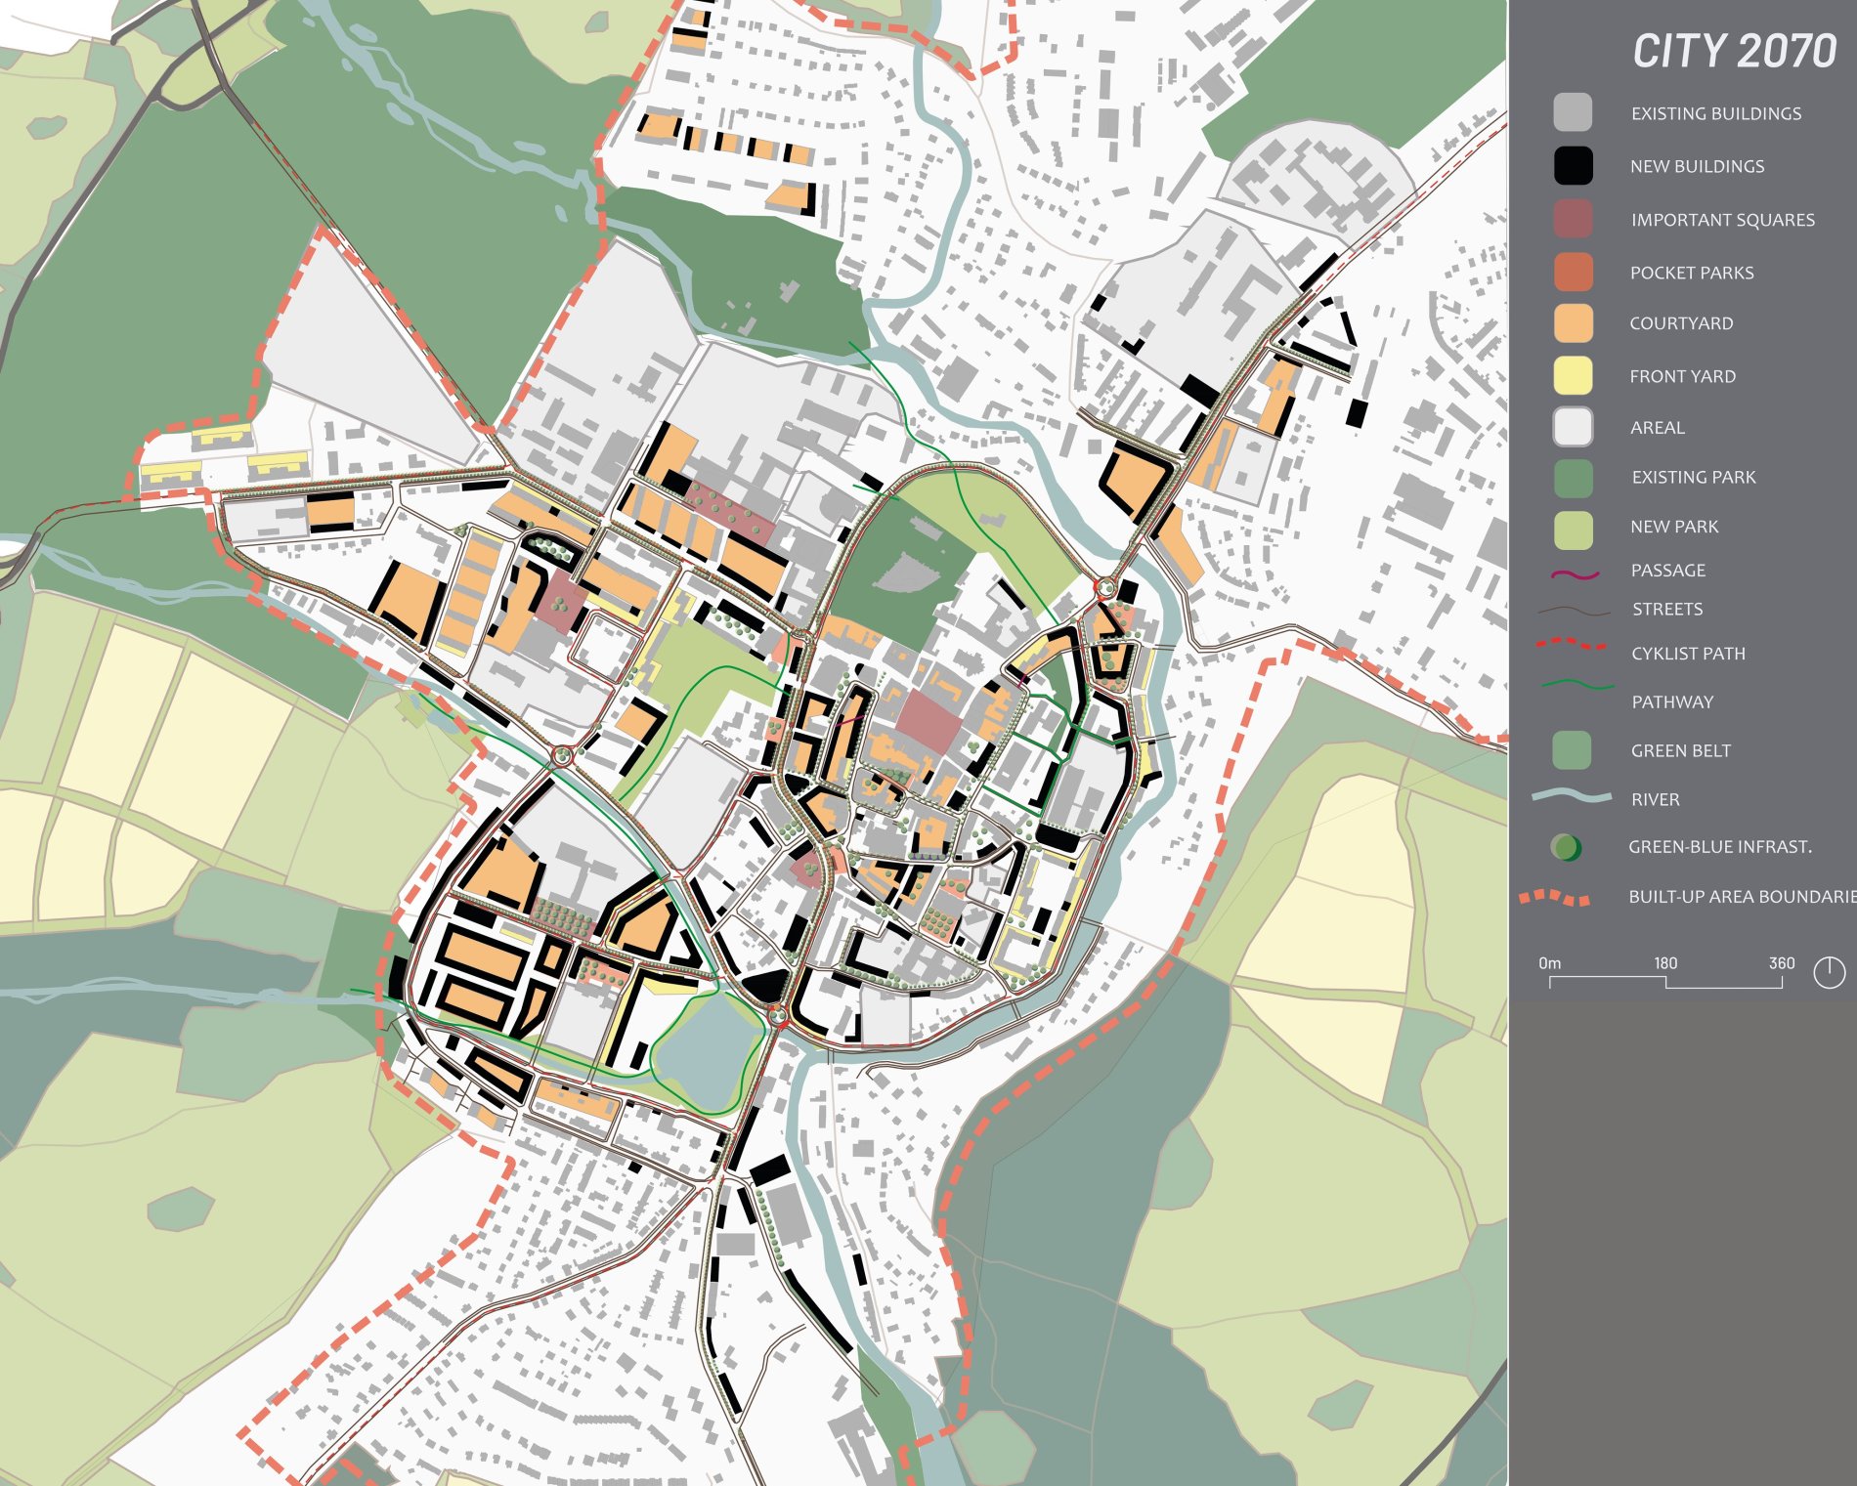1857x1486 pixels.
Task: Pick the Areal light gray swatch
Action: point(1573,427)
